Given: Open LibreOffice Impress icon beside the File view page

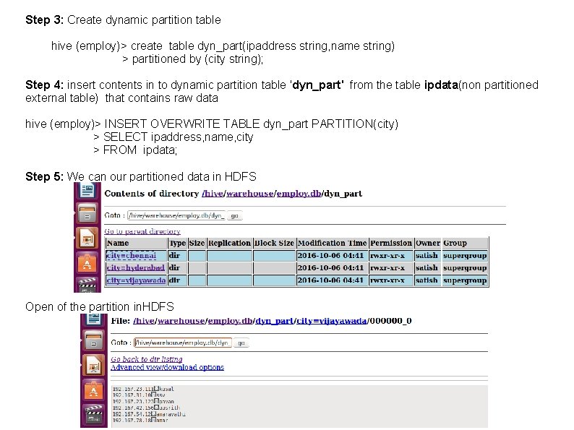Looking at the screenshot, I should (x=94, y=365).
